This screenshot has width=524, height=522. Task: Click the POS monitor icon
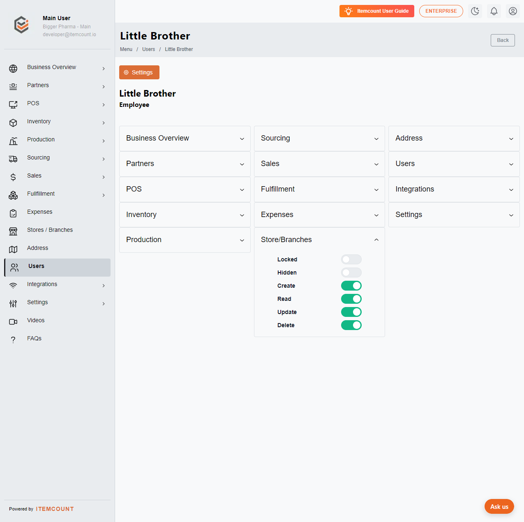click(13, 105)
